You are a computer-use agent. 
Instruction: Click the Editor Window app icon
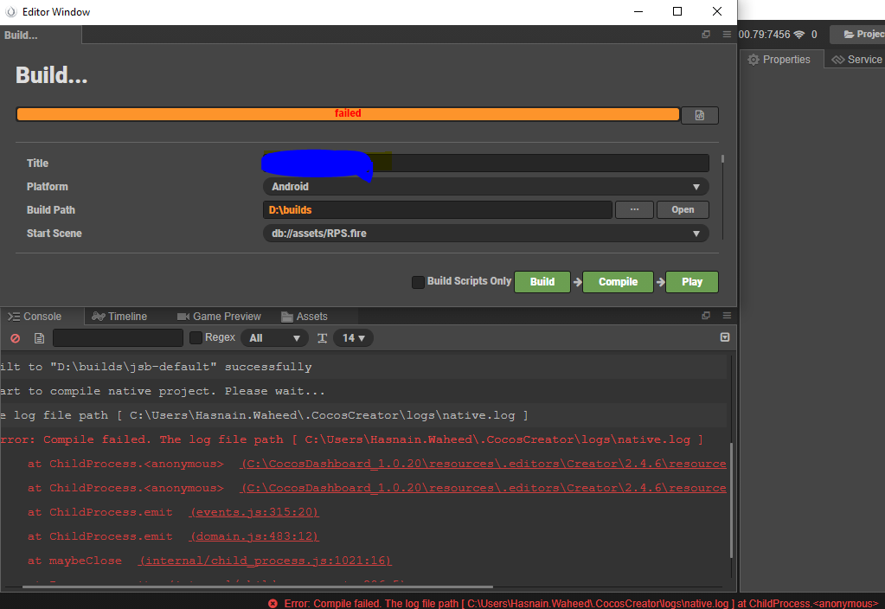click(x=10, y=12)
